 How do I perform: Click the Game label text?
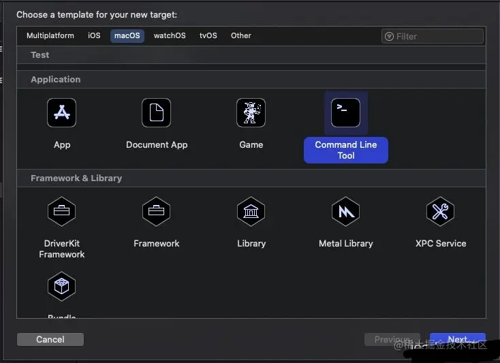tap(251, 144)
